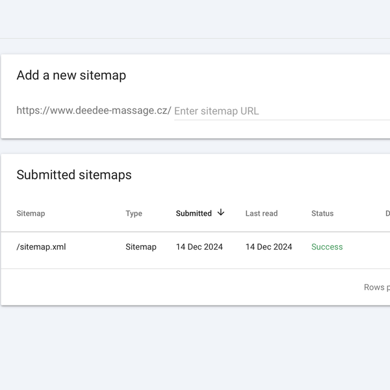Open the /sitemap.xml entry
The image size is (390, 390).
pyautogui.click(x=41, y=247)
